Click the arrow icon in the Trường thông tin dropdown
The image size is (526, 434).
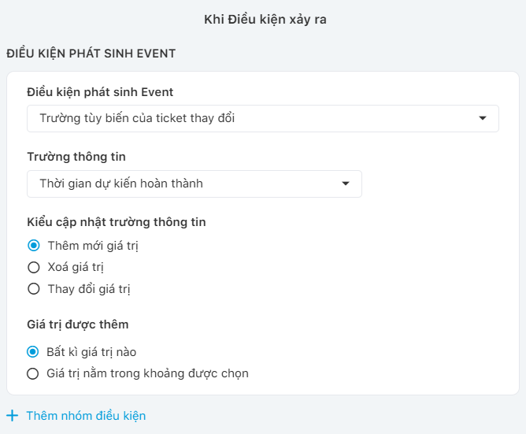346,184
